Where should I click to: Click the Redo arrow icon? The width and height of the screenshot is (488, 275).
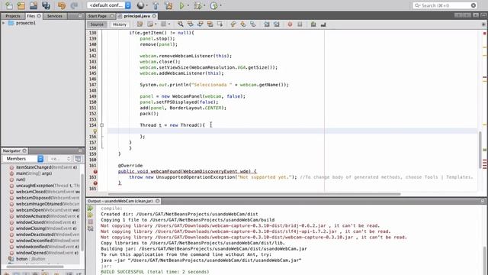point(74,5)
